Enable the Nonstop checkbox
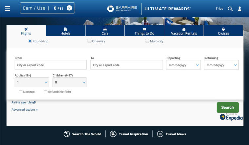 pyautogui.click(x=21, y=92)
